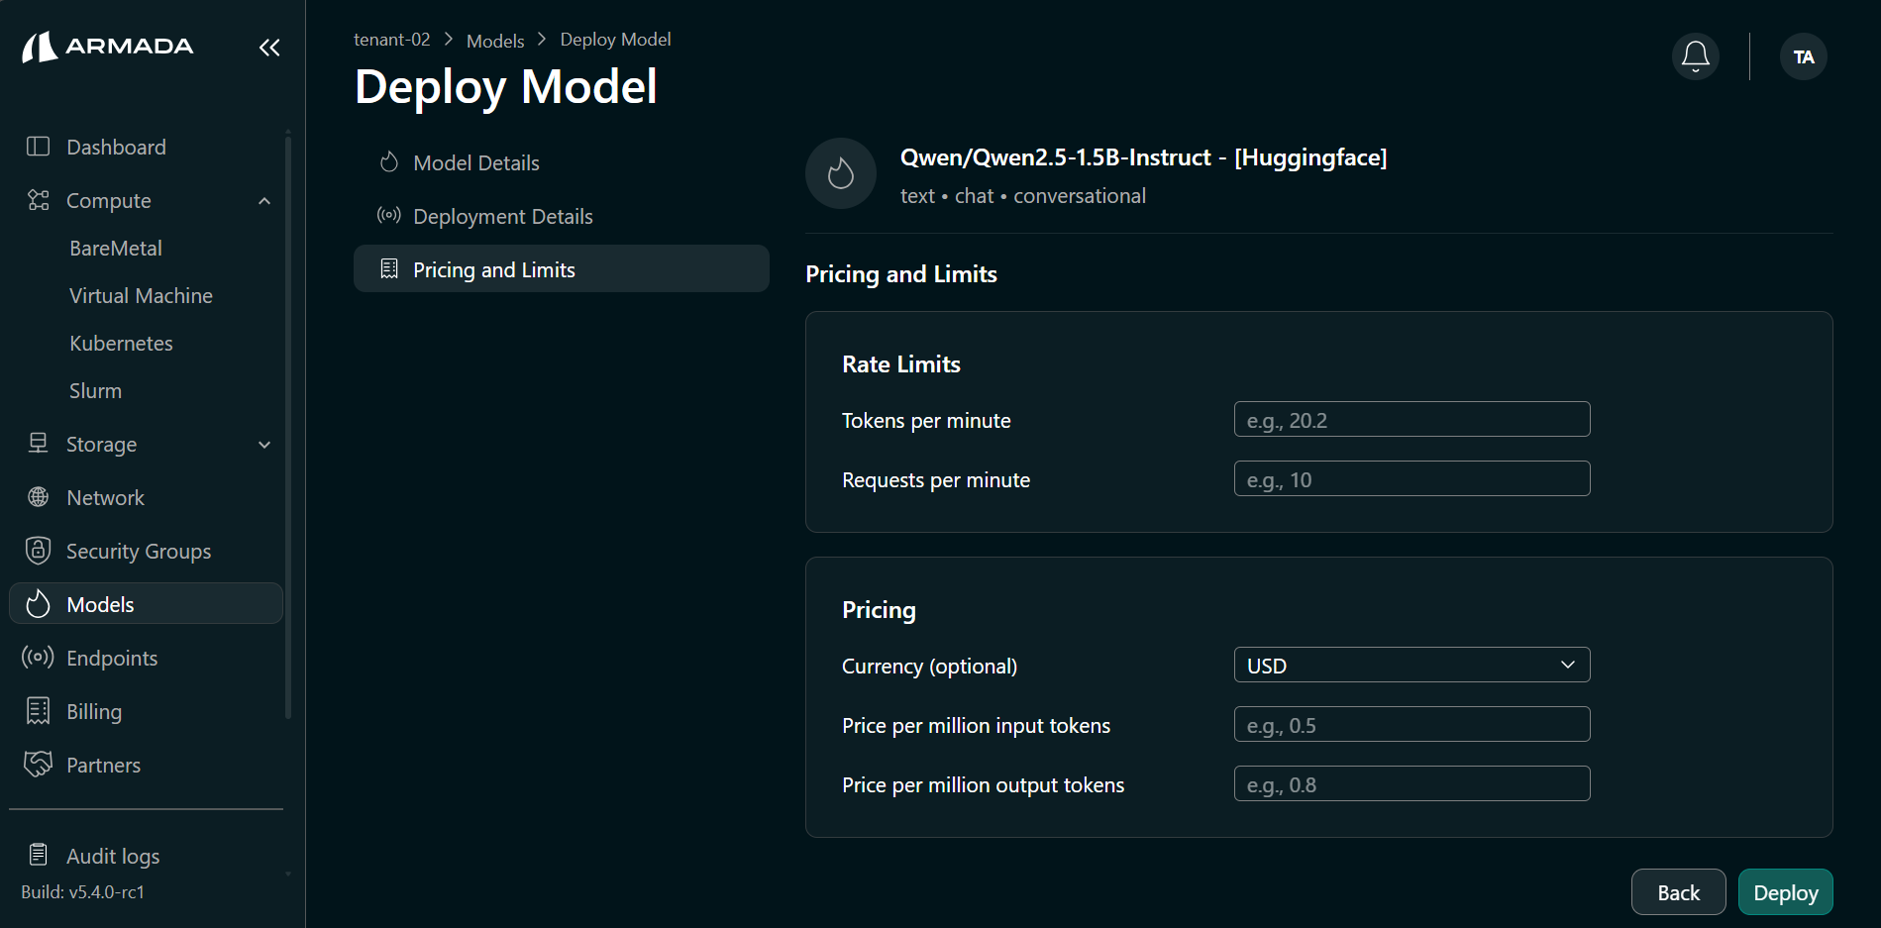Image resolution: width=1881 pixels, height=928 pixels.
Task: Click the Back button
Action: click(1678, 892)
